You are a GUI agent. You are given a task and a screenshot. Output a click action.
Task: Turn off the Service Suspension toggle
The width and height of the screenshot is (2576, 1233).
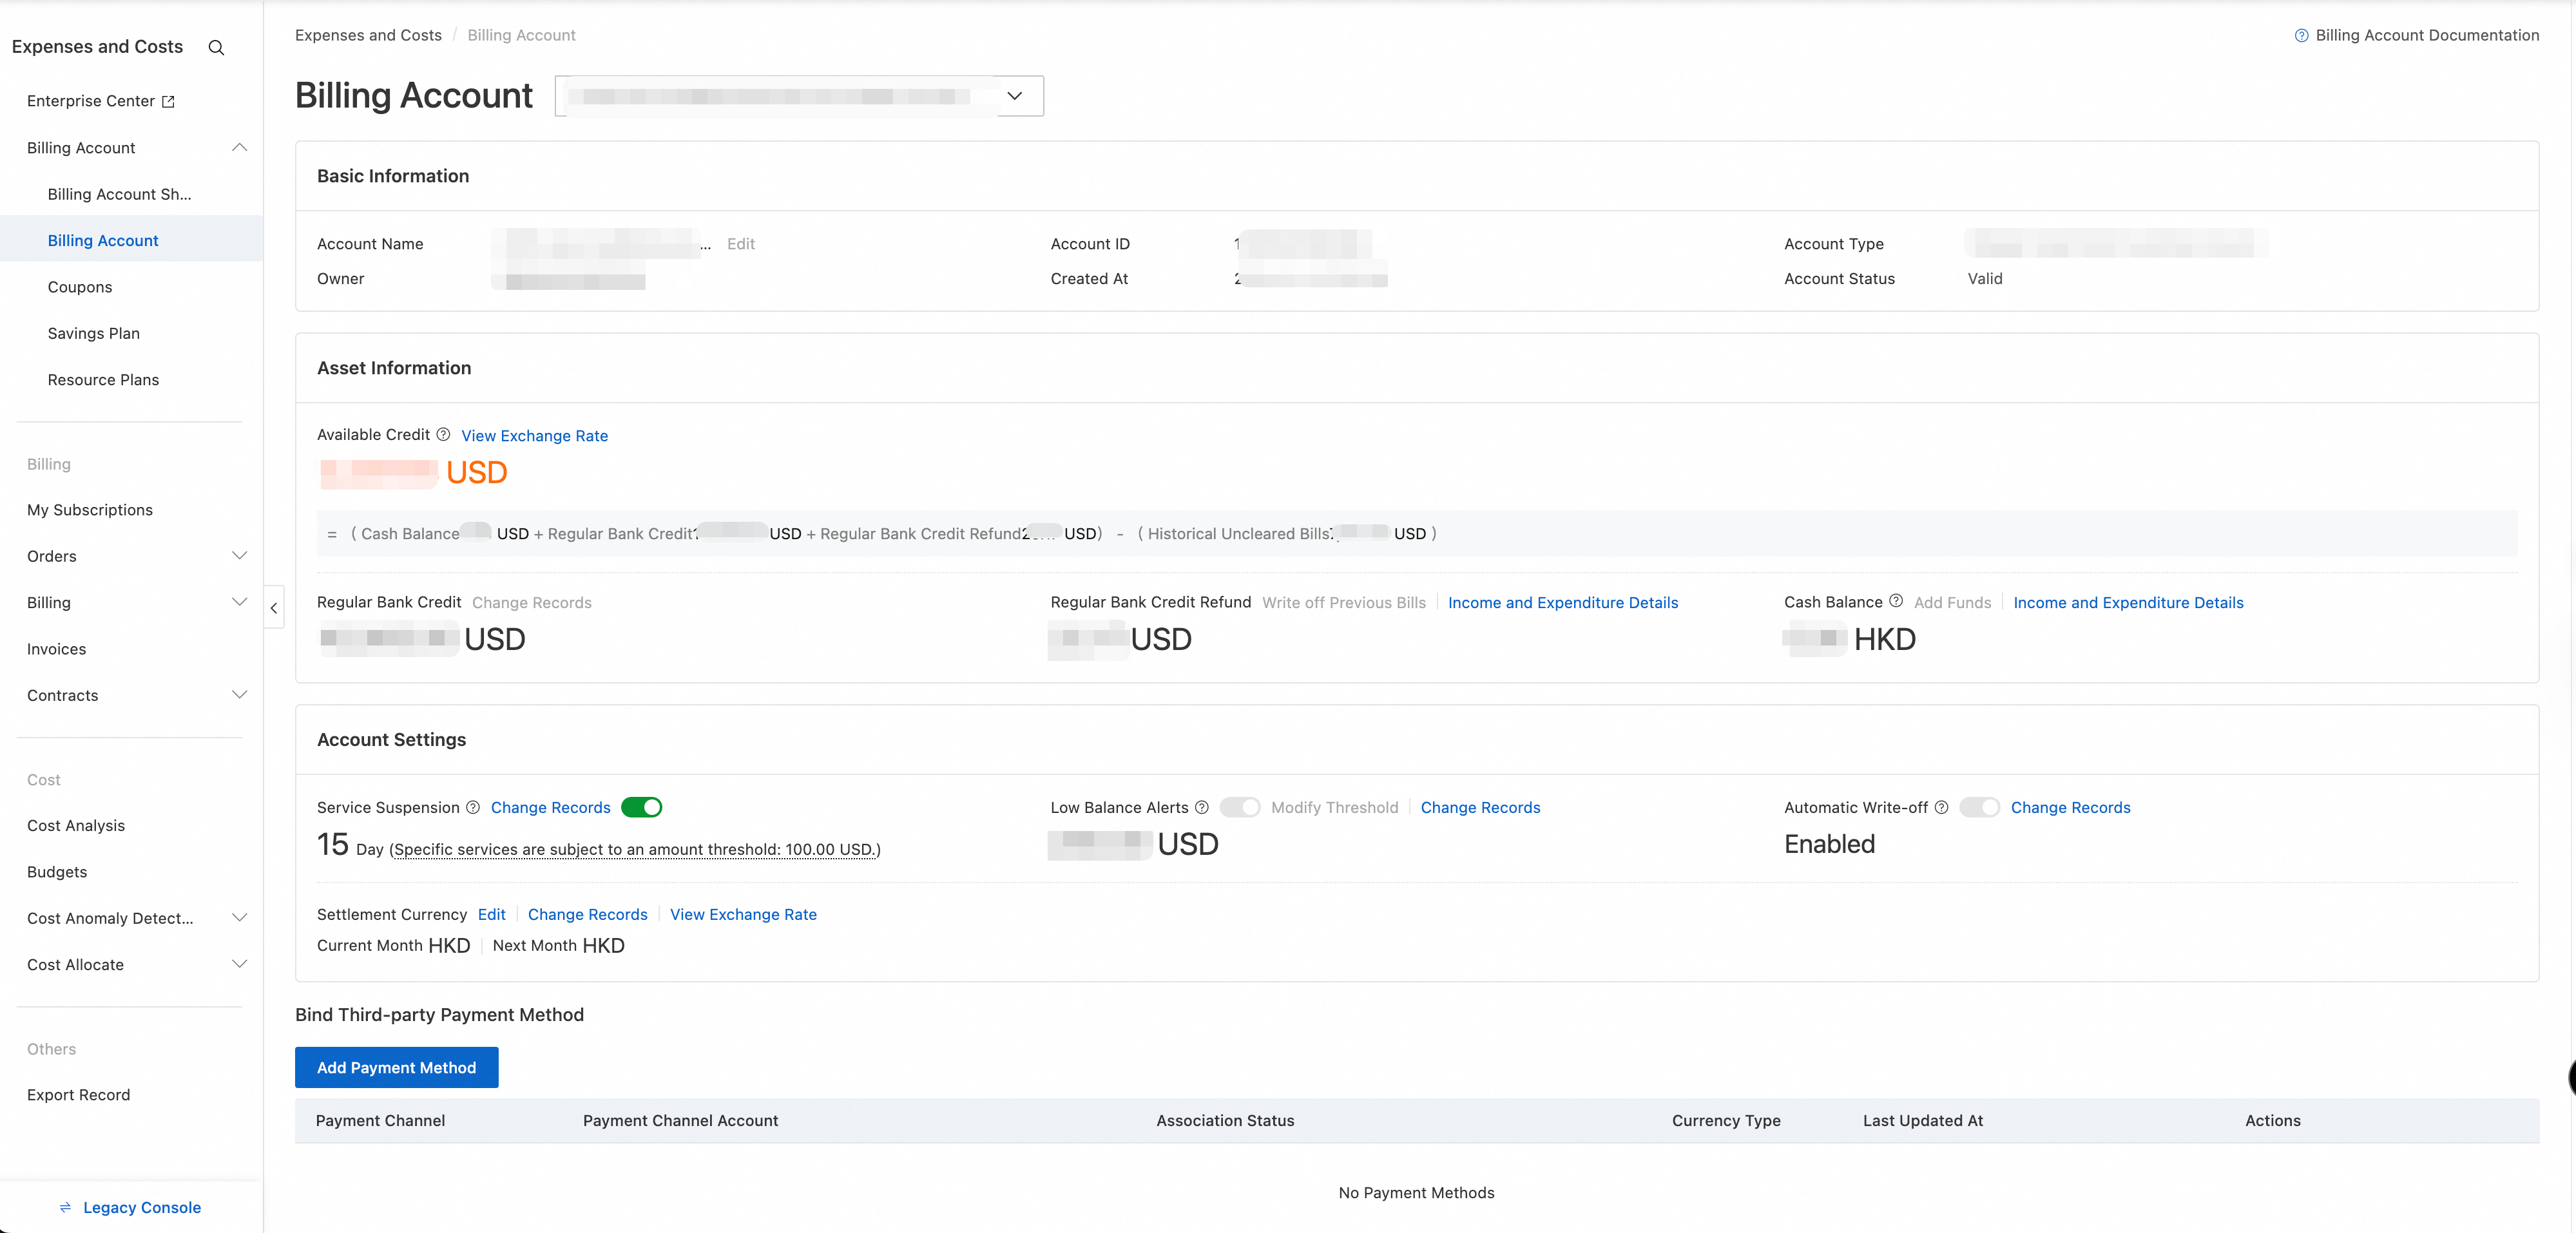641,807
